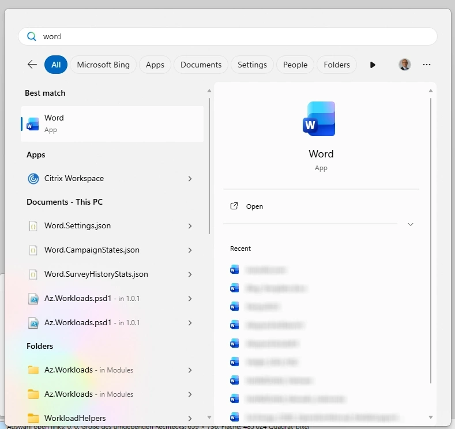455x429 pixels.
Task: Select the Microsoft Bing filter tab
Action: [103, 65]
